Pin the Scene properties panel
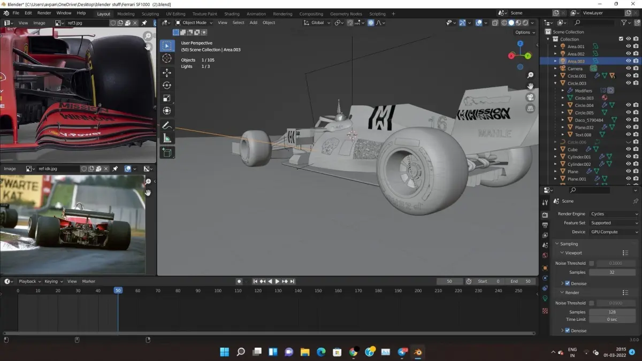This screenshot has width=642, height=361. (636, 201)
